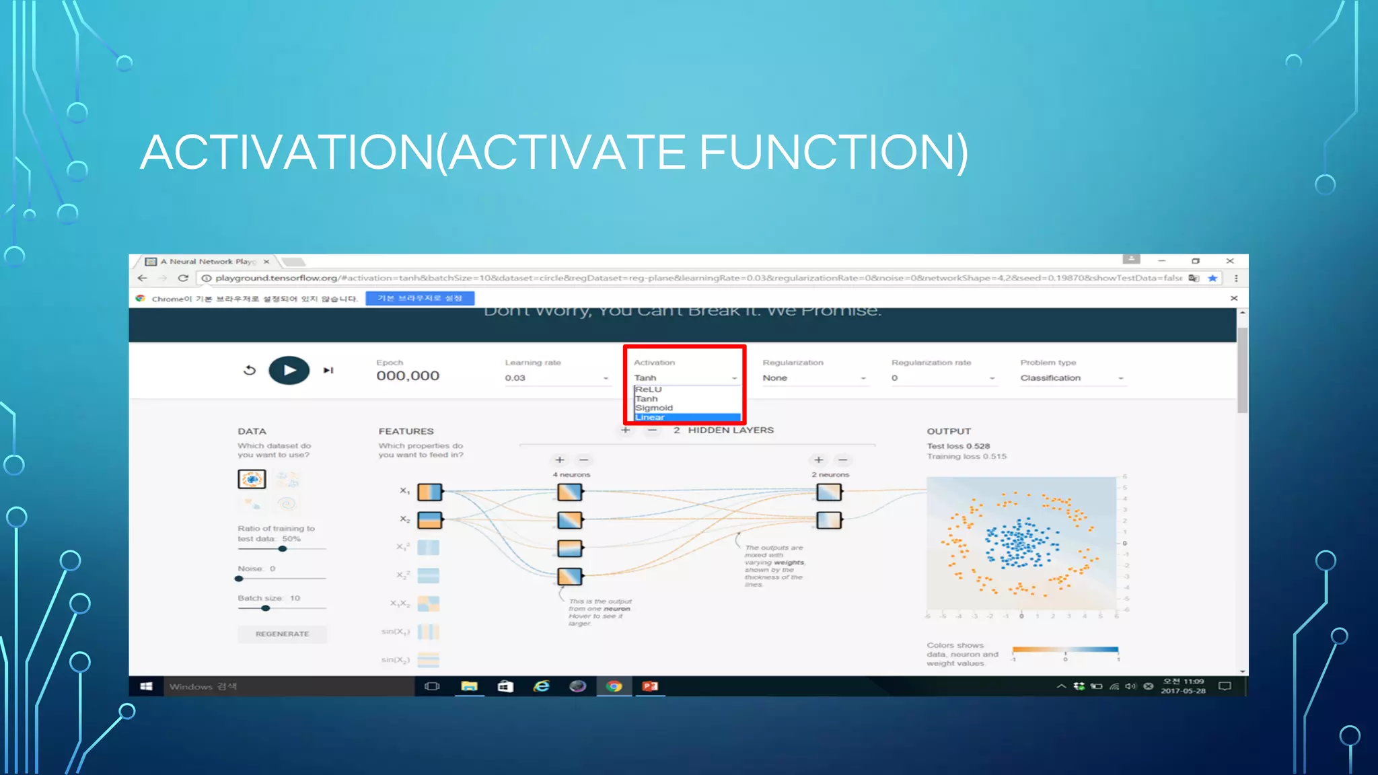The width and height of the screenshot is (1378, 775).
Task: Remove neuron from second hidden layer
Action: 842,460
